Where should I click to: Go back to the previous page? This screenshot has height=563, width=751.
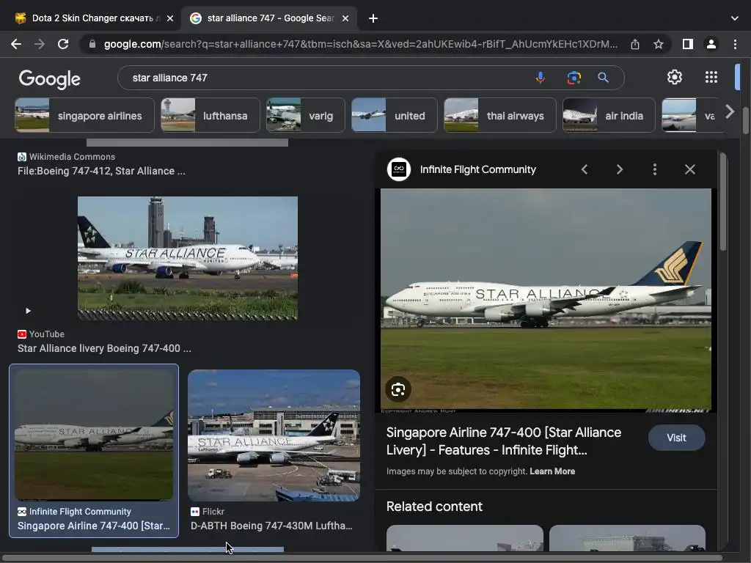[x=16, y=44]
